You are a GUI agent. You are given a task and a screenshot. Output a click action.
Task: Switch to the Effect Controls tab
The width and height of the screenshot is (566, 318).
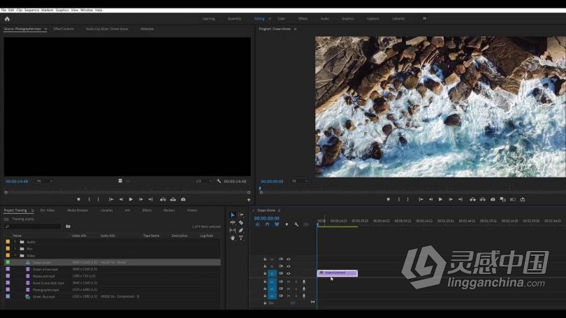(x=64, y=29)
